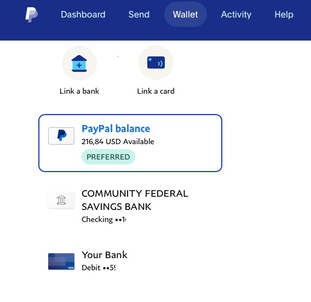This screenshot has height=302, width=311.
Task: Click the Link a card label
Action: pos(156,91)
